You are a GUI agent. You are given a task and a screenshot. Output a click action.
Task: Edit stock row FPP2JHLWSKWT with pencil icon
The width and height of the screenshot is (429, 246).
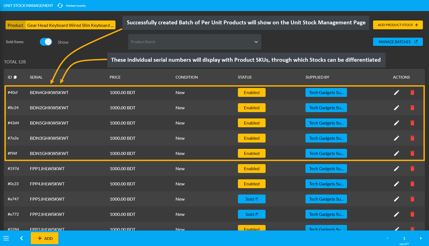397,214
